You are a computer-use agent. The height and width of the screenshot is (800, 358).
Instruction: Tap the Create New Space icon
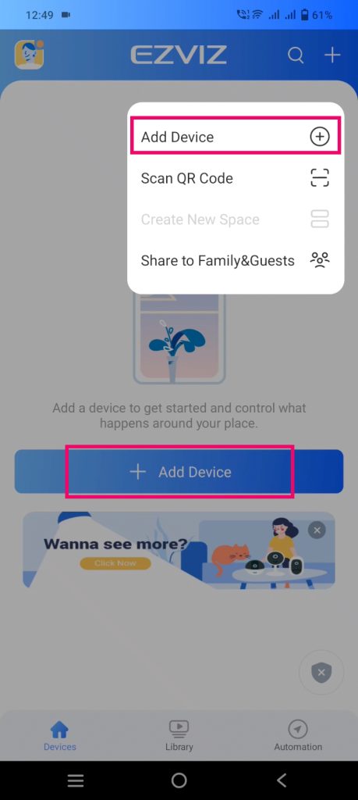(320, 219)
